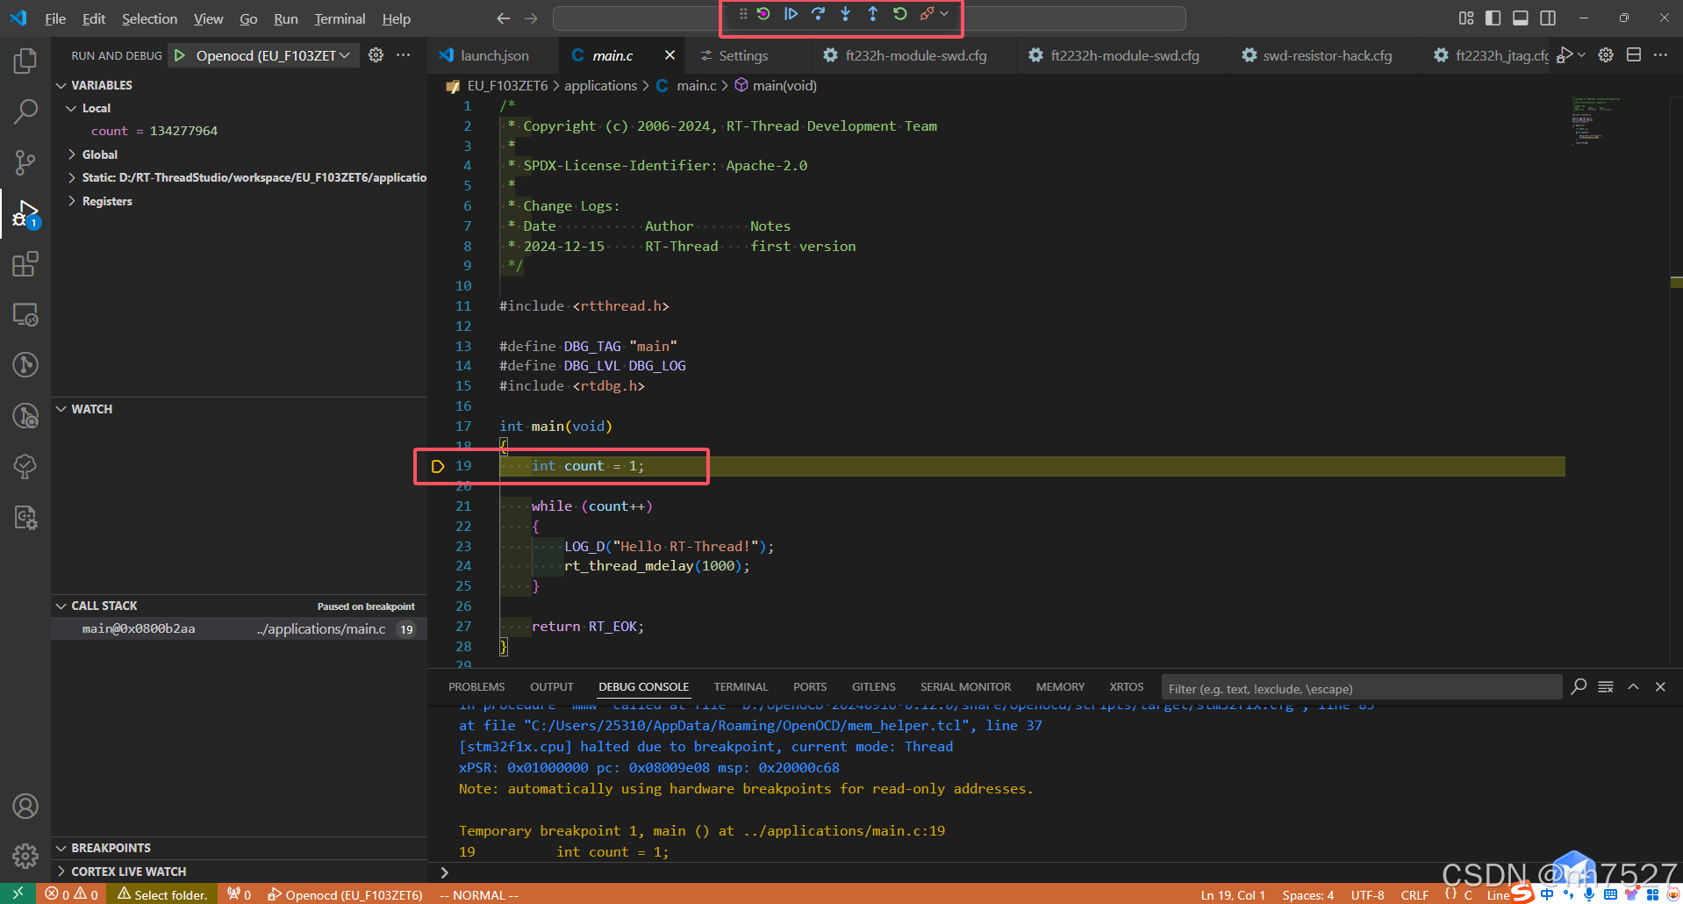
Task: Reset the device in the debug toolbar
Action: click(x=763, y=14)
